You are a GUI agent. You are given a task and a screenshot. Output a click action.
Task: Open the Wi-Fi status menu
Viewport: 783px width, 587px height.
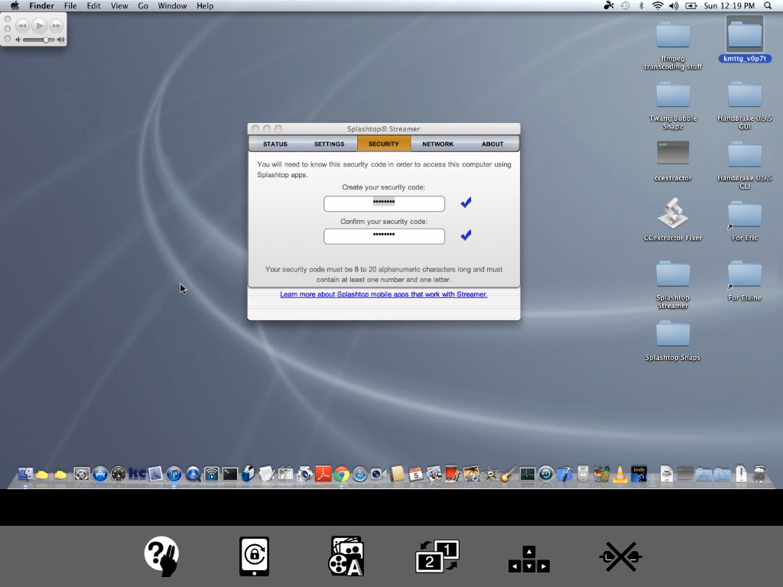[658, 5]
